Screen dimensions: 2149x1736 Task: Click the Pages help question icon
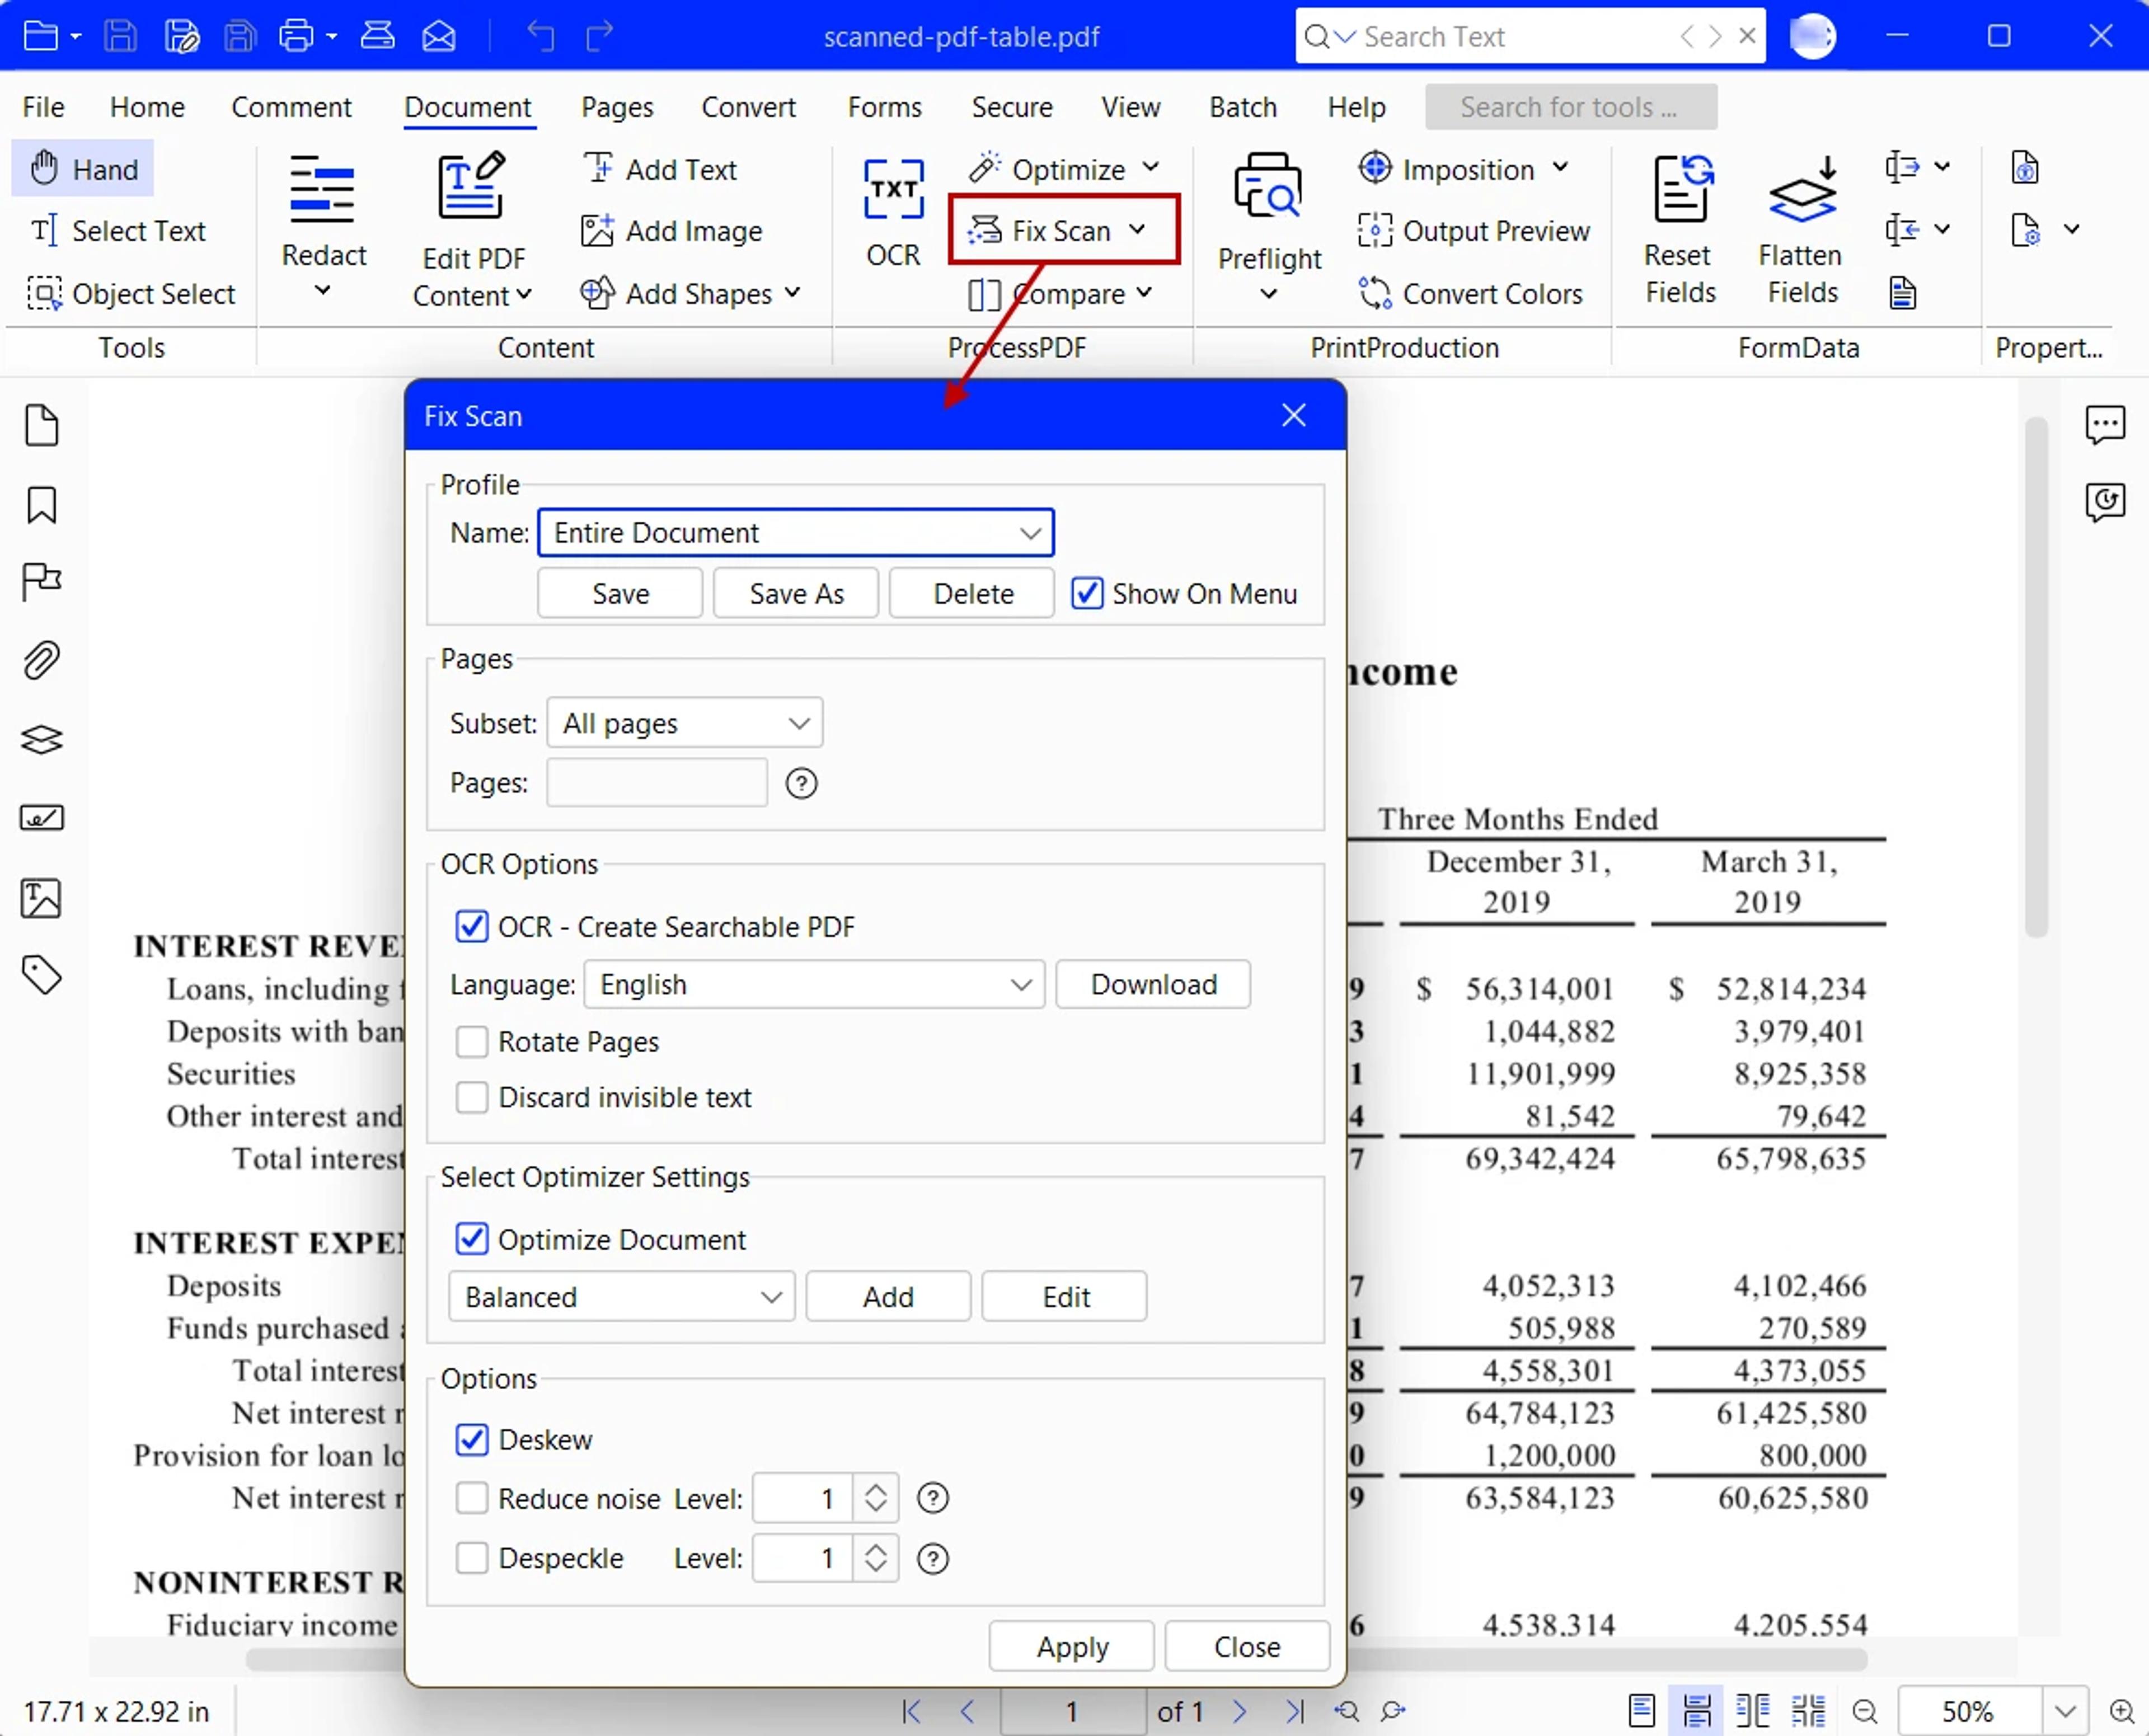click(x=801, y=783)
